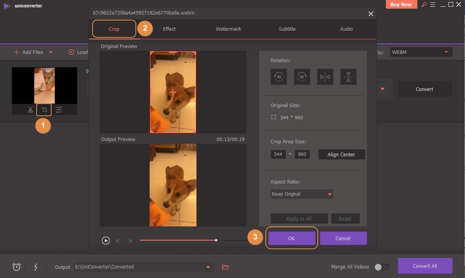Open the Subtitle tab
This screenshot has width=465, height=278.
pos(287,29)
